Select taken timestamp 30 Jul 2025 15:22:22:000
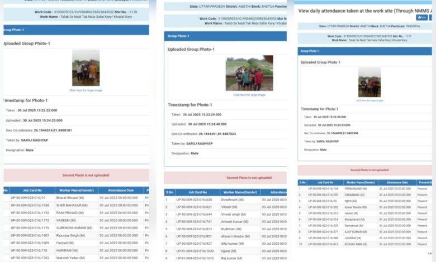Image resolution: width=436 pixels, height=262 pixels. (37, 110)
